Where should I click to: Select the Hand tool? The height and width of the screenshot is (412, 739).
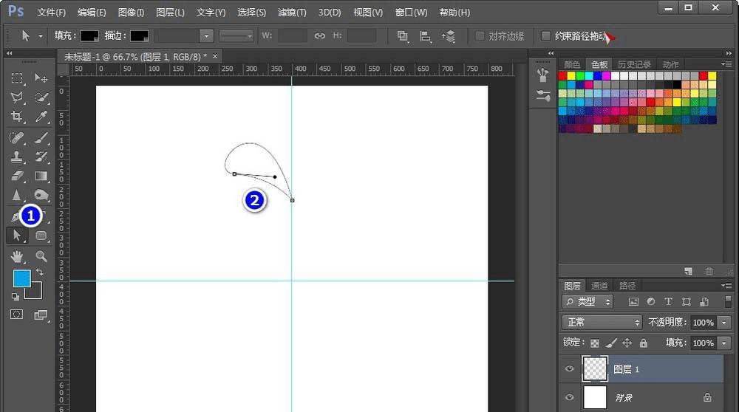coord(16,256)
